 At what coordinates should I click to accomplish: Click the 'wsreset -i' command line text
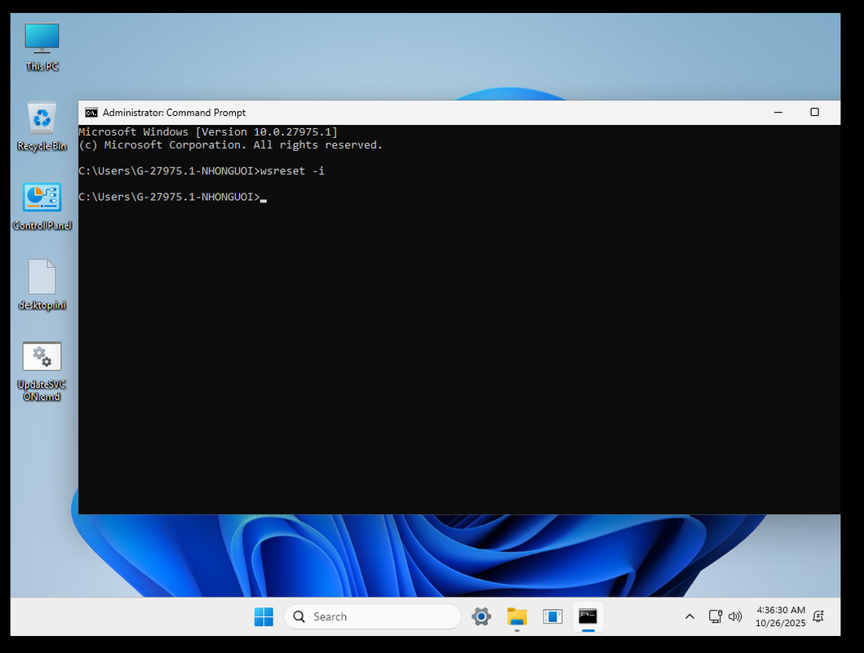point(293,171)
